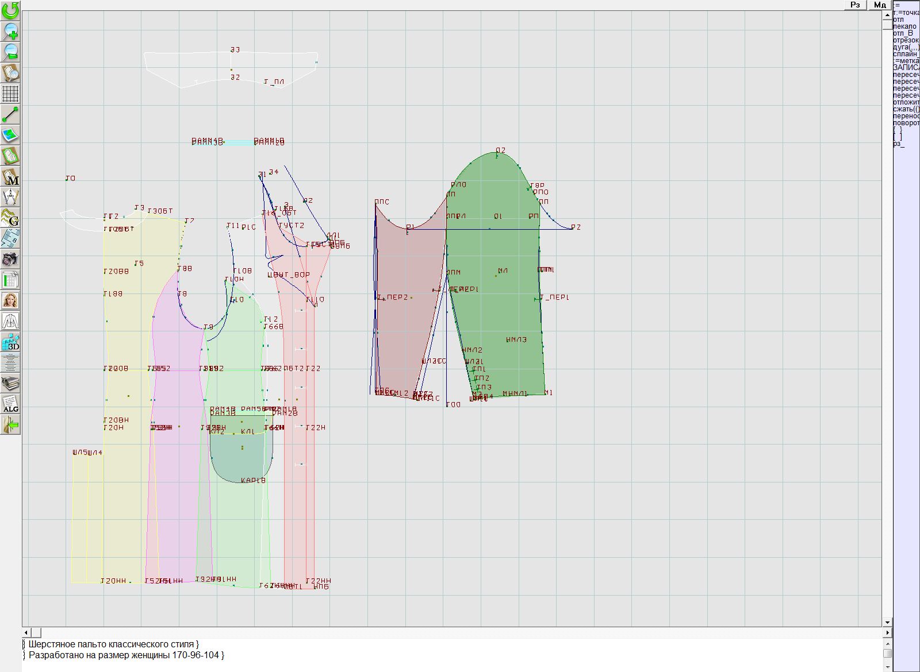
Task: Open the green spreadsheet table icon
Action: [x=10, y=280]
